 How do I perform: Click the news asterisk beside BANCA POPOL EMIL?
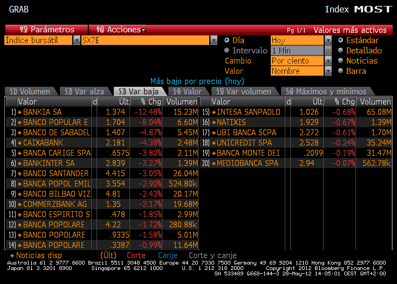tap(19, 184)
